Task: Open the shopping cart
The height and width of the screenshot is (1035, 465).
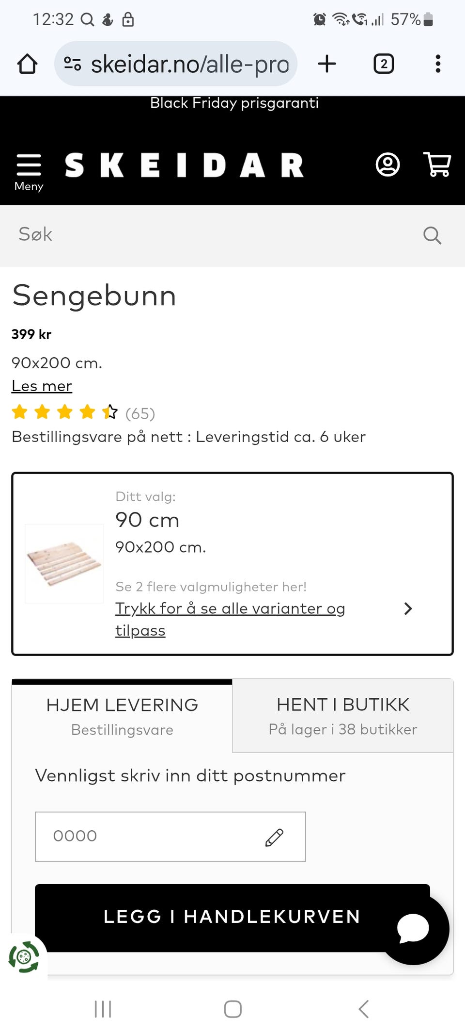Action: coord(437,165)
